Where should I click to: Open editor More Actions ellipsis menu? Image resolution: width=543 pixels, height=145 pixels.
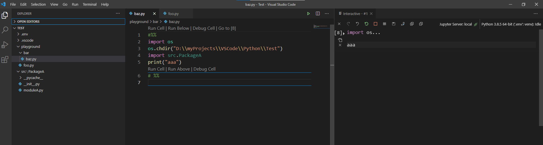click(x=327, y=14)
